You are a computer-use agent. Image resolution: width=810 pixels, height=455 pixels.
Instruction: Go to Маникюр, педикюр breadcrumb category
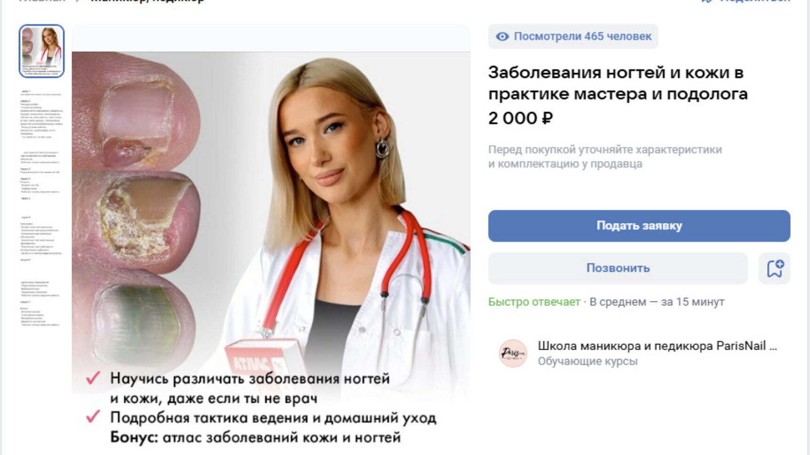pyautogui.click(x=147, y=1)
